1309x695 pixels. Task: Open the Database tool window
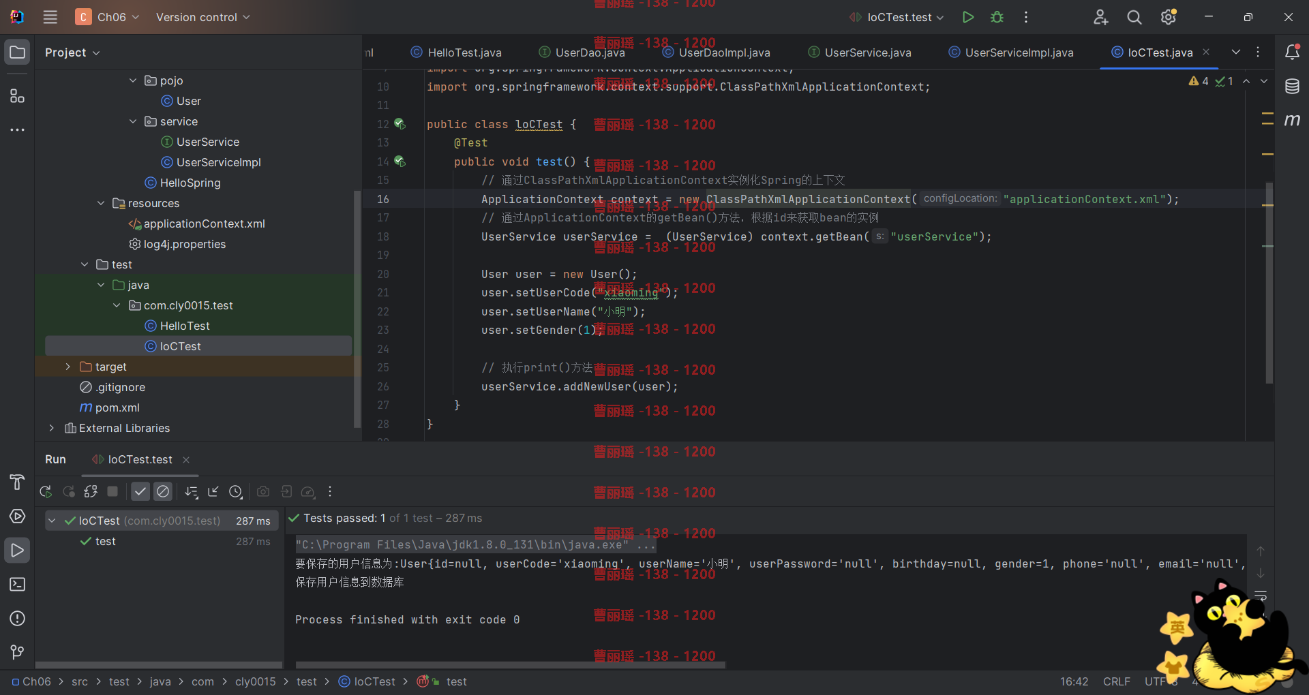coord(1292,87)
